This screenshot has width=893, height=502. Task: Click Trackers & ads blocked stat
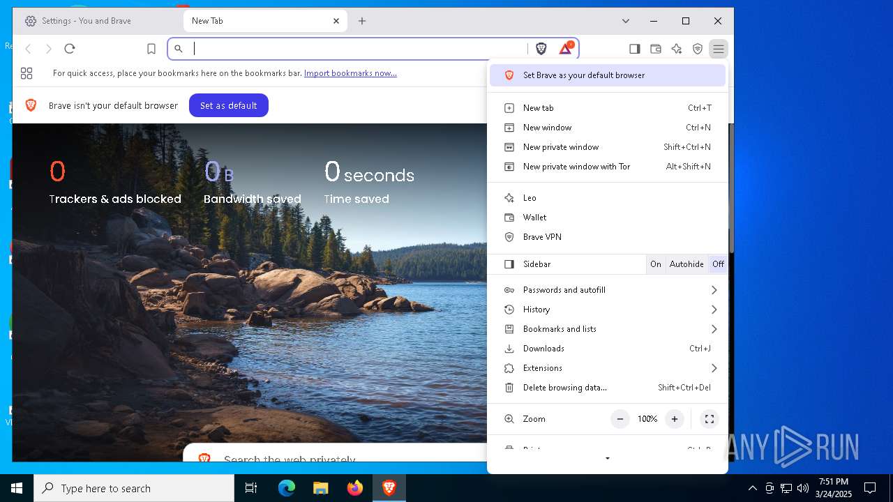coord(115,182)
